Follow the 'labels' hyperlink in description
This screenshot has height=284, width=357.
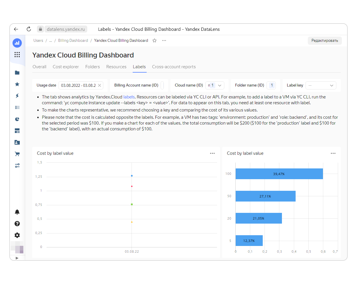(x=129, y=97)
